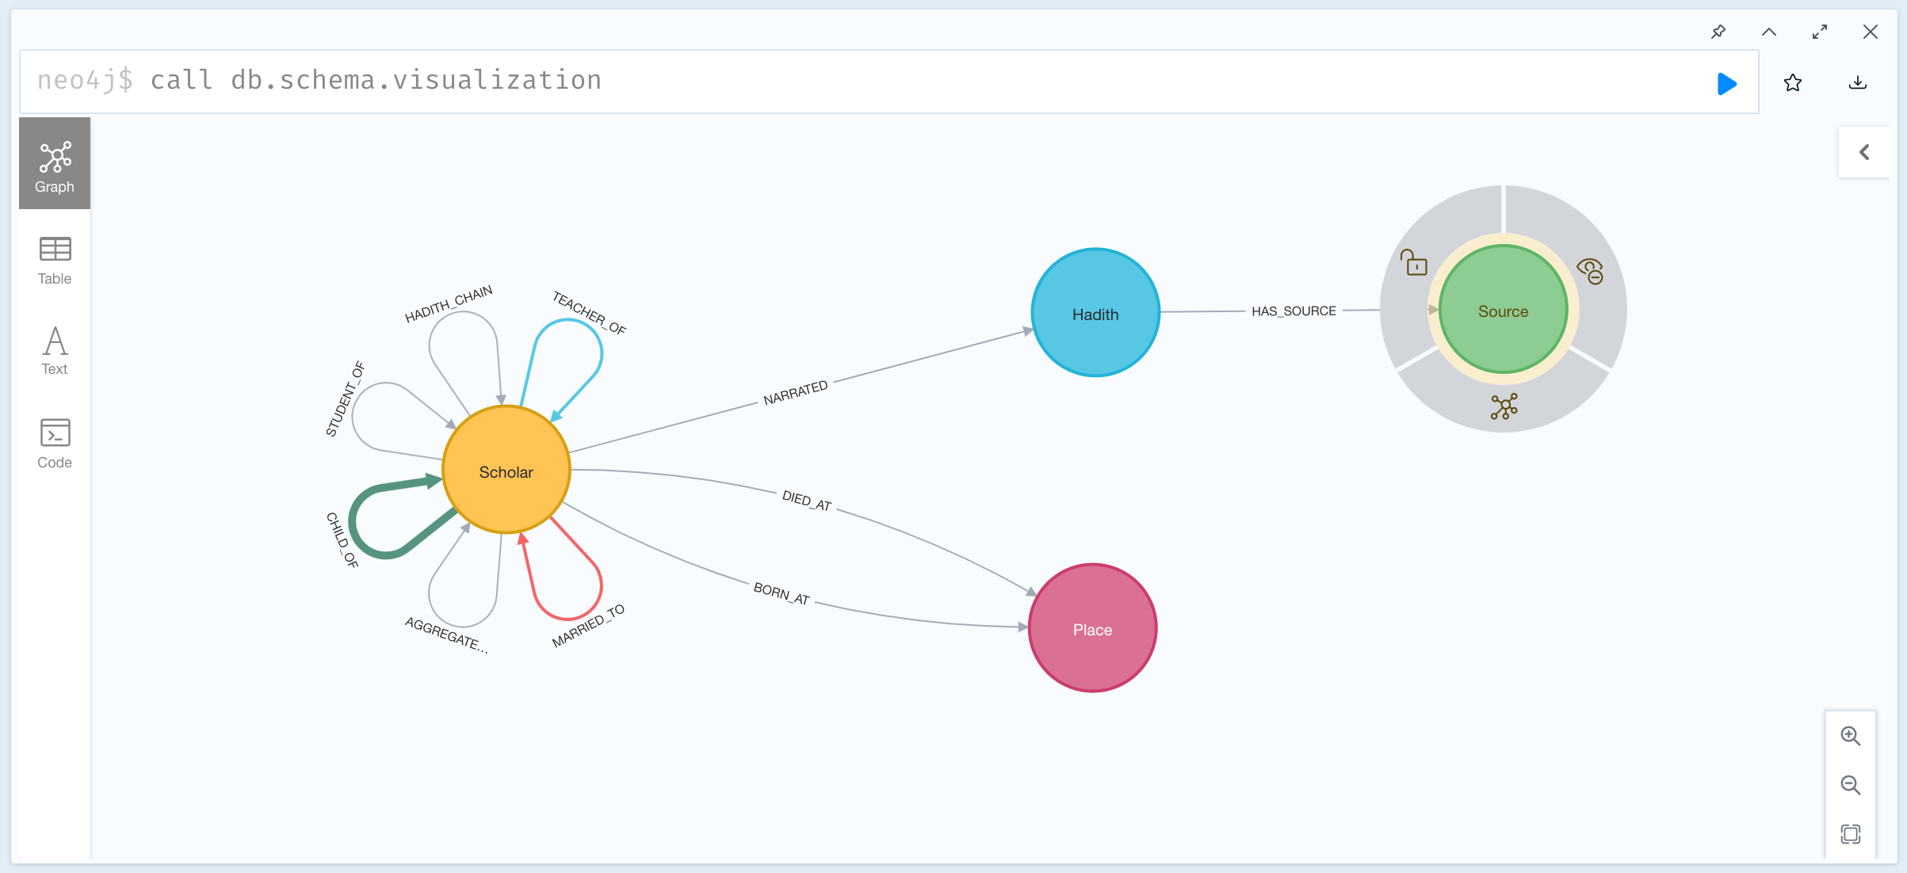
Task: Switch to Table view
Action: coord(55,260)
